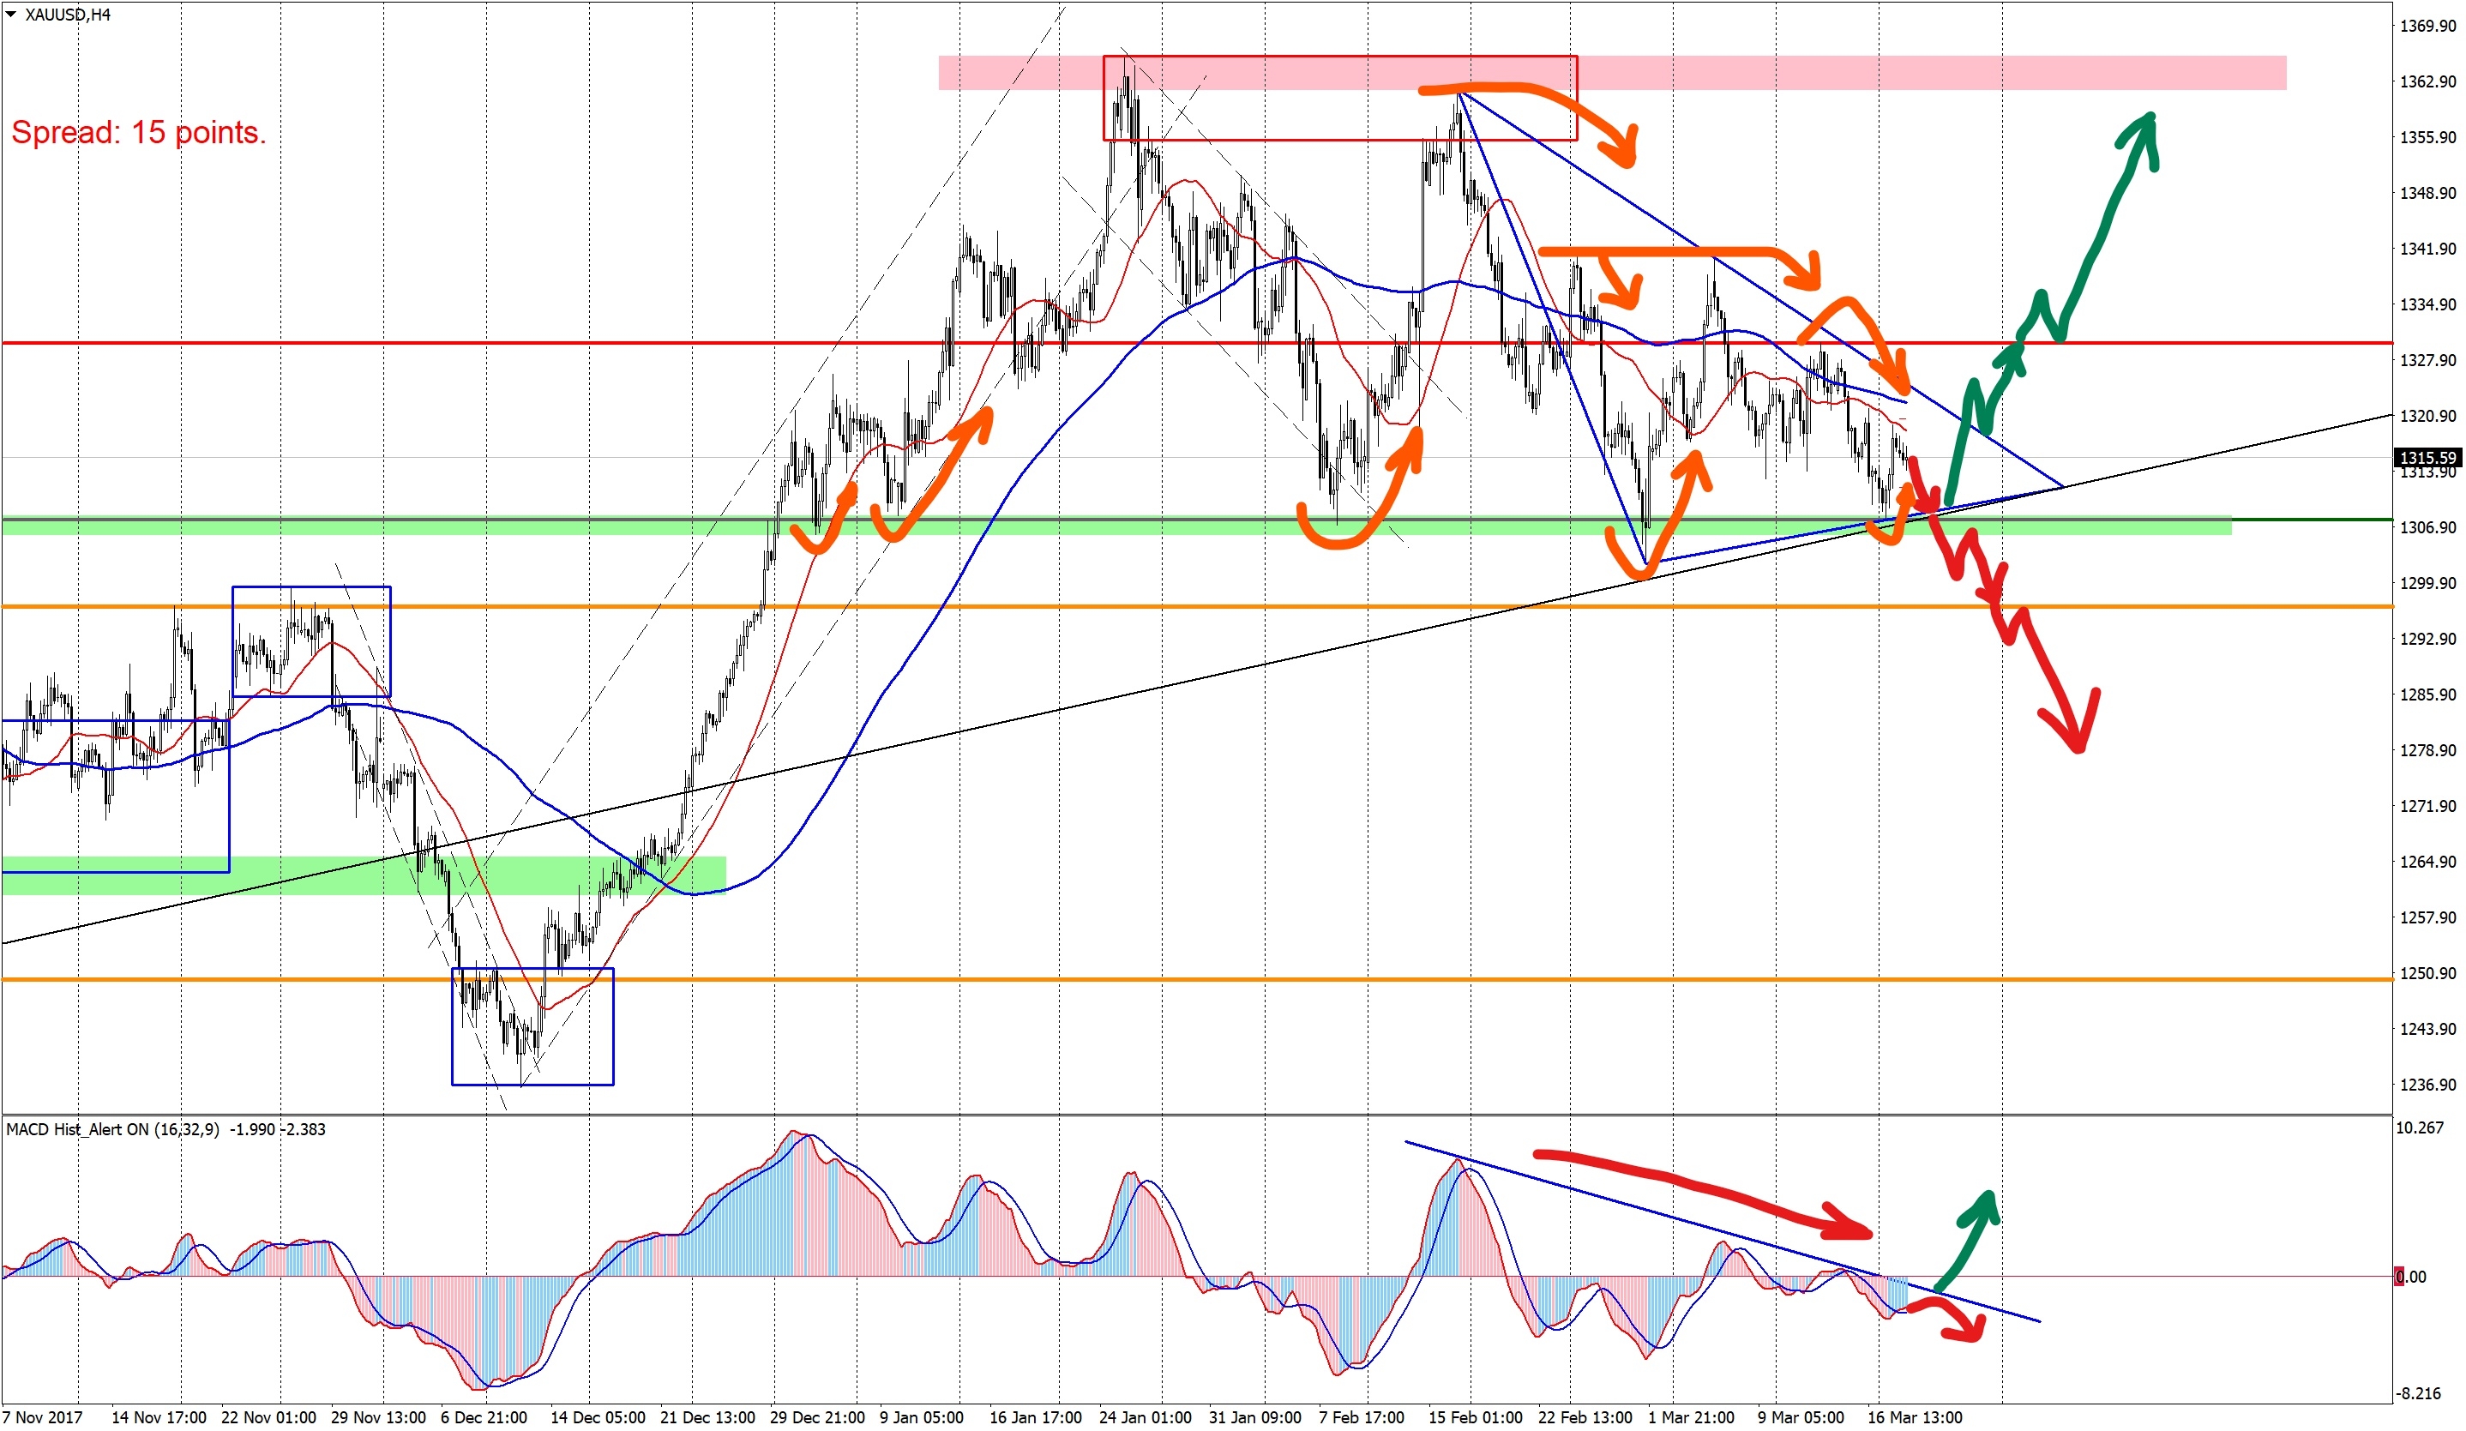
Task: Click price scale value 1278.90
Action: point(2427,751)
